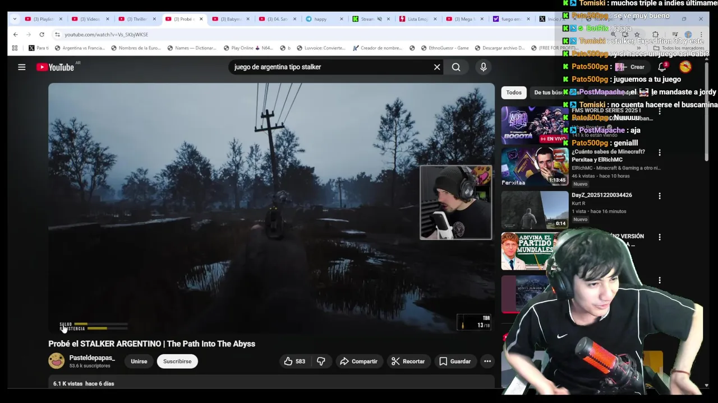This screenshot has width=718, height=403.
Task: Click 6.1 K vistas description text
Action: tap(84, 384)
